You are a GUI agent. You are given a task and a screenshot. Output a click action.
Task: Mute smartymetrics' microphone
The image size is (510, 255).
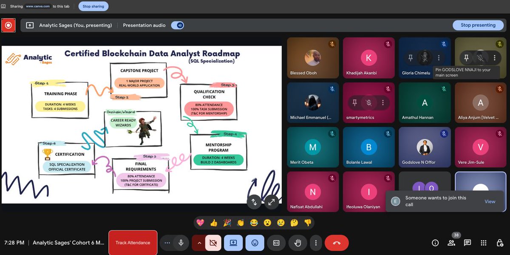click(x=368, y=102)
